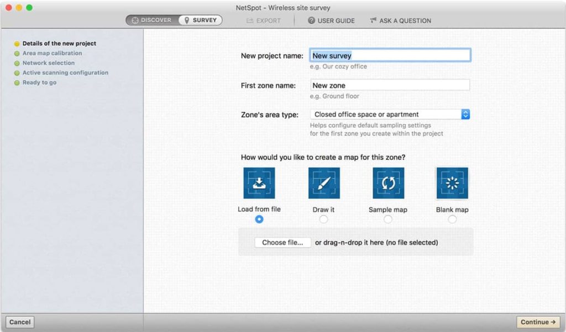Select the Load from file radio button

[x=259, y=219]
